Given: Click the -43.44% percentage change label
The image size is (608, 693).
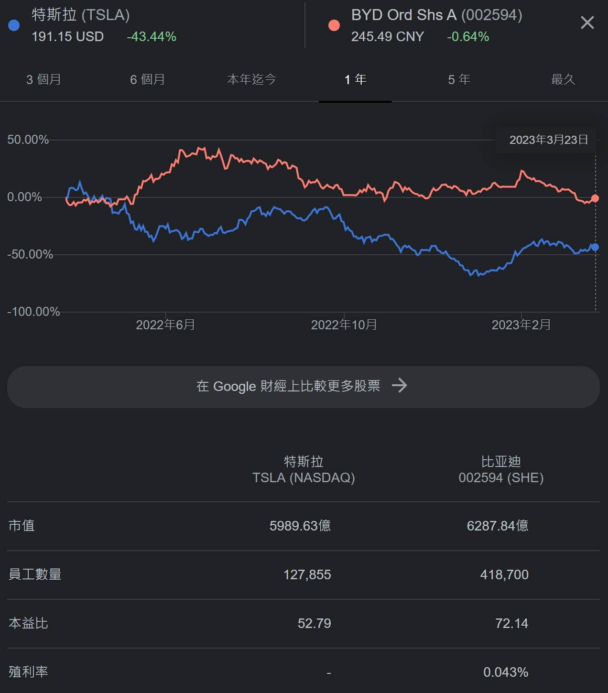Looking at the screenshot, I should pos(151,36).
